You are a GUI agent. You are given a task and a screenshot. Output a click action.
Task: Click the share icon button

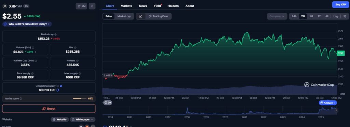tap(92, 6)
